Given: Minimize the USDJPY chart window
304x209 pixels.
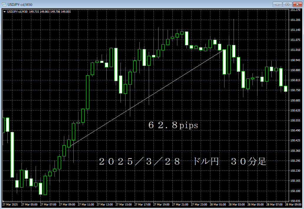Looking at the screenshot, I should coord(277,4).
